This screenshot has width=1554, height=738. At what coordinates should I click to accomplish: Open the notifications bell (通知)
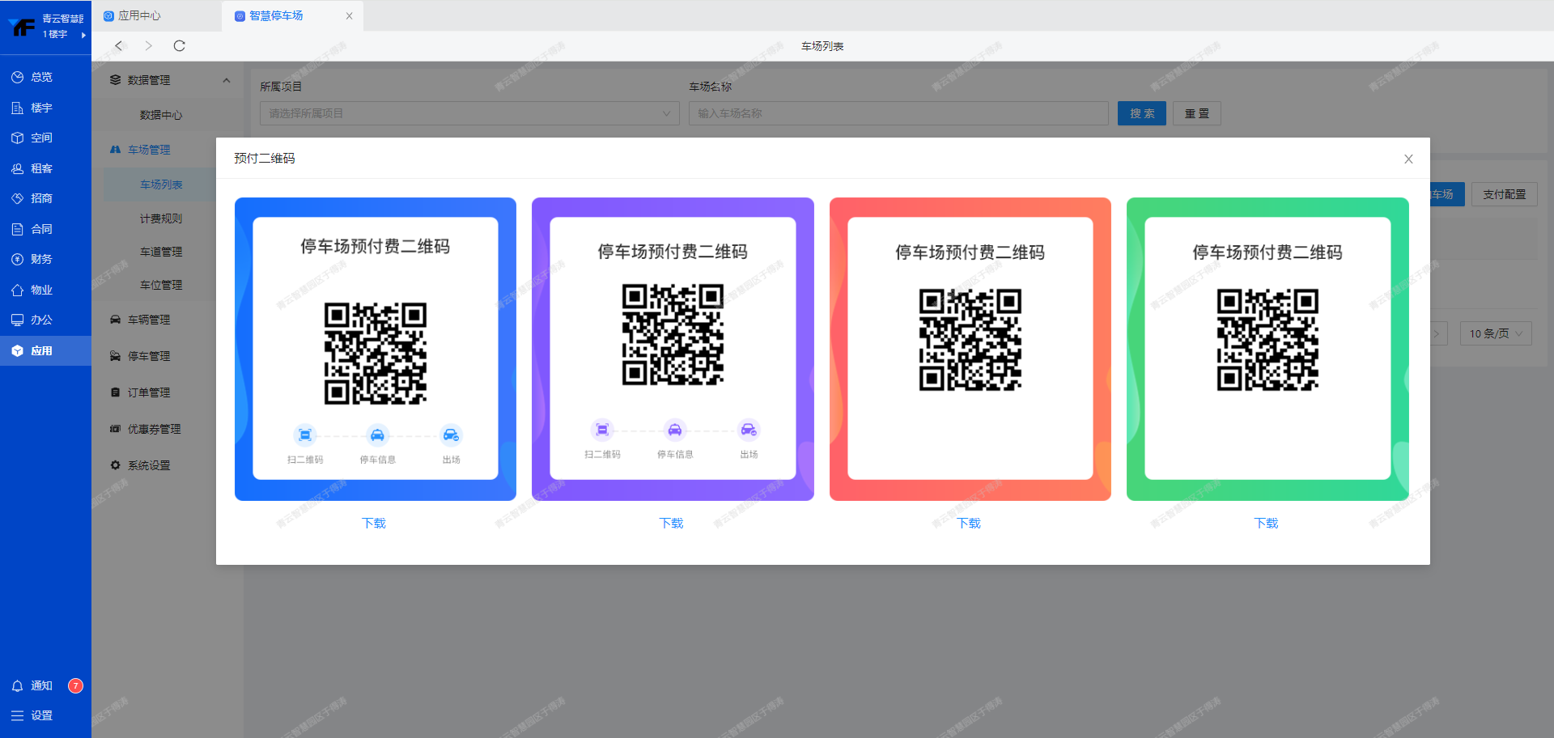(18, 686)
